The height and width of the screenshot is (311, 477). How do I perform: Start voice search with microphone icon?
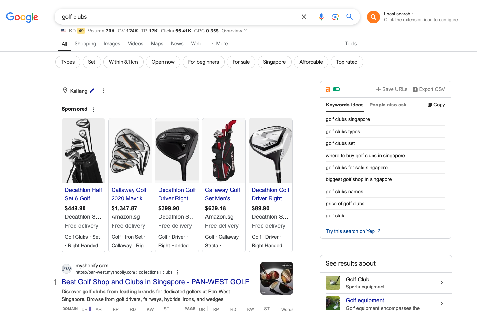[x=321, y=17]
